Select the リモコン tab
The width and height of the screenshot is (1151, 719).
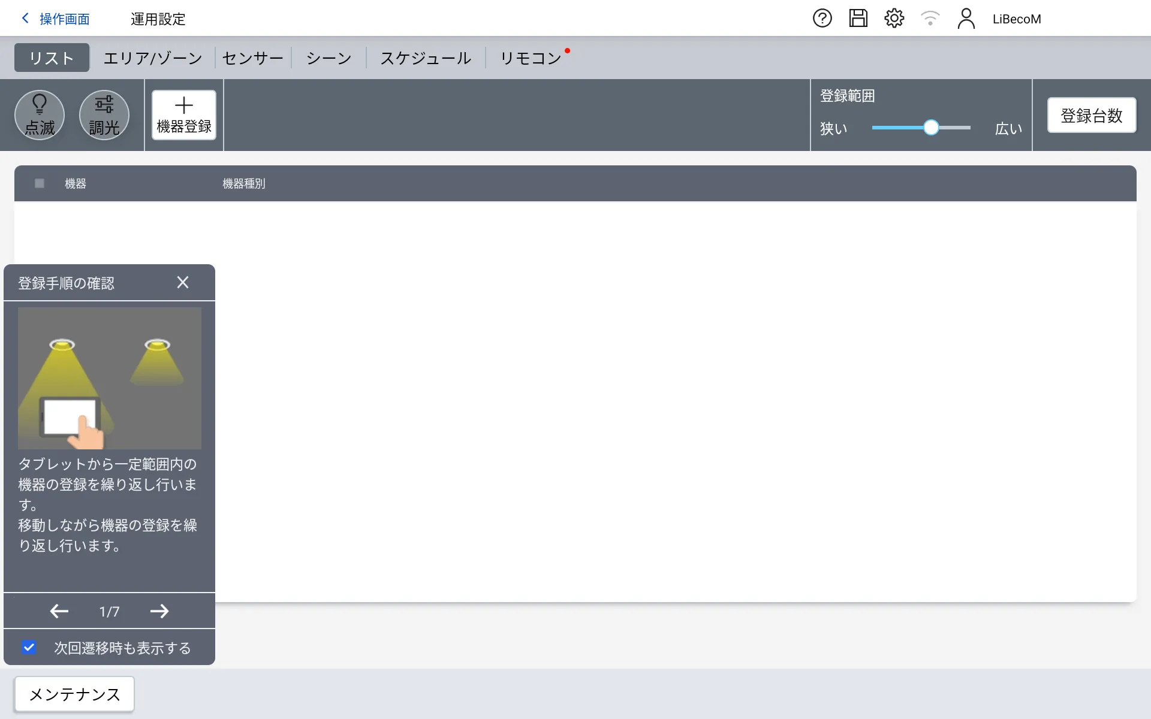tap(531, 58)
